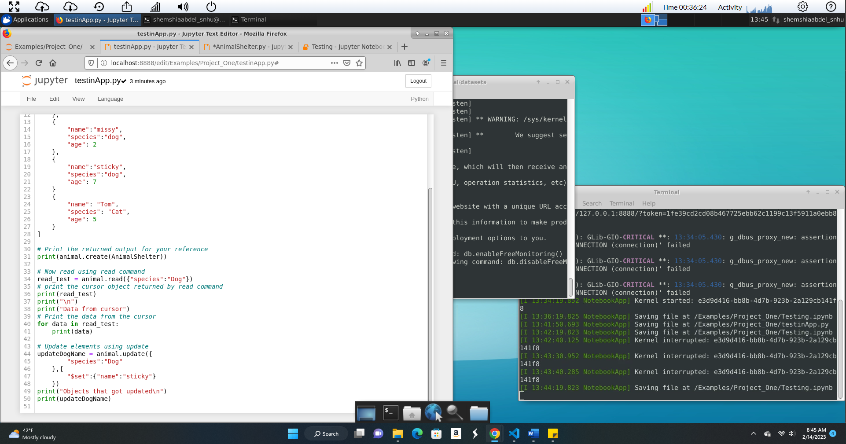846x444 pixels.
Task: Expand the hidden system tray icons chevron
Action: [x=754, y=434]
